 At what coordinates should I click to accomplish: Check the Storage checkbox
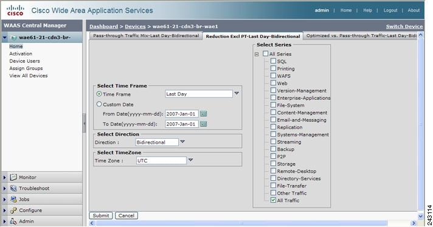[273, 164]
